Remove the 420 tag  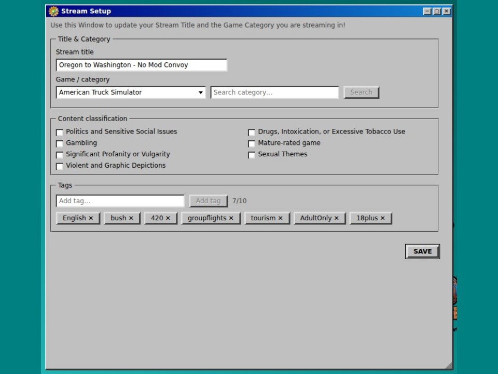pos(168,218)
